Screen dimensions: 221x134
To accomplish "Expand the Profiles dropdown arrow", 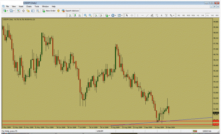I will pyautogui.click(x=14, y=11).
